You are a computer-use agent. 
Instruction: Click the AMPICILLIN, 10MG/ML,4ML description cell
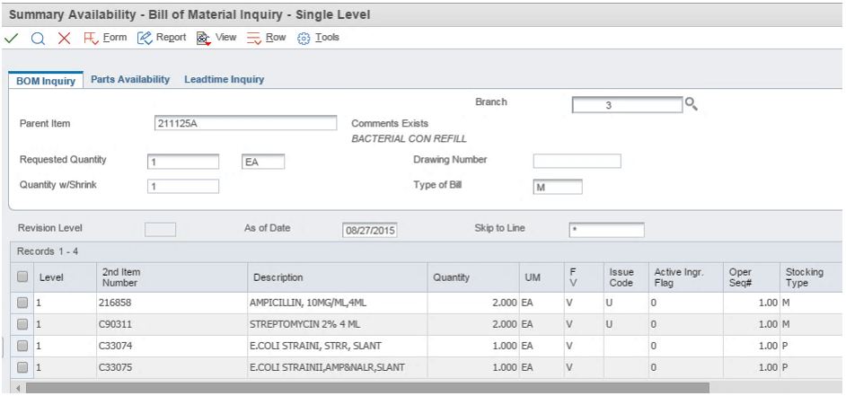point(338,304)
